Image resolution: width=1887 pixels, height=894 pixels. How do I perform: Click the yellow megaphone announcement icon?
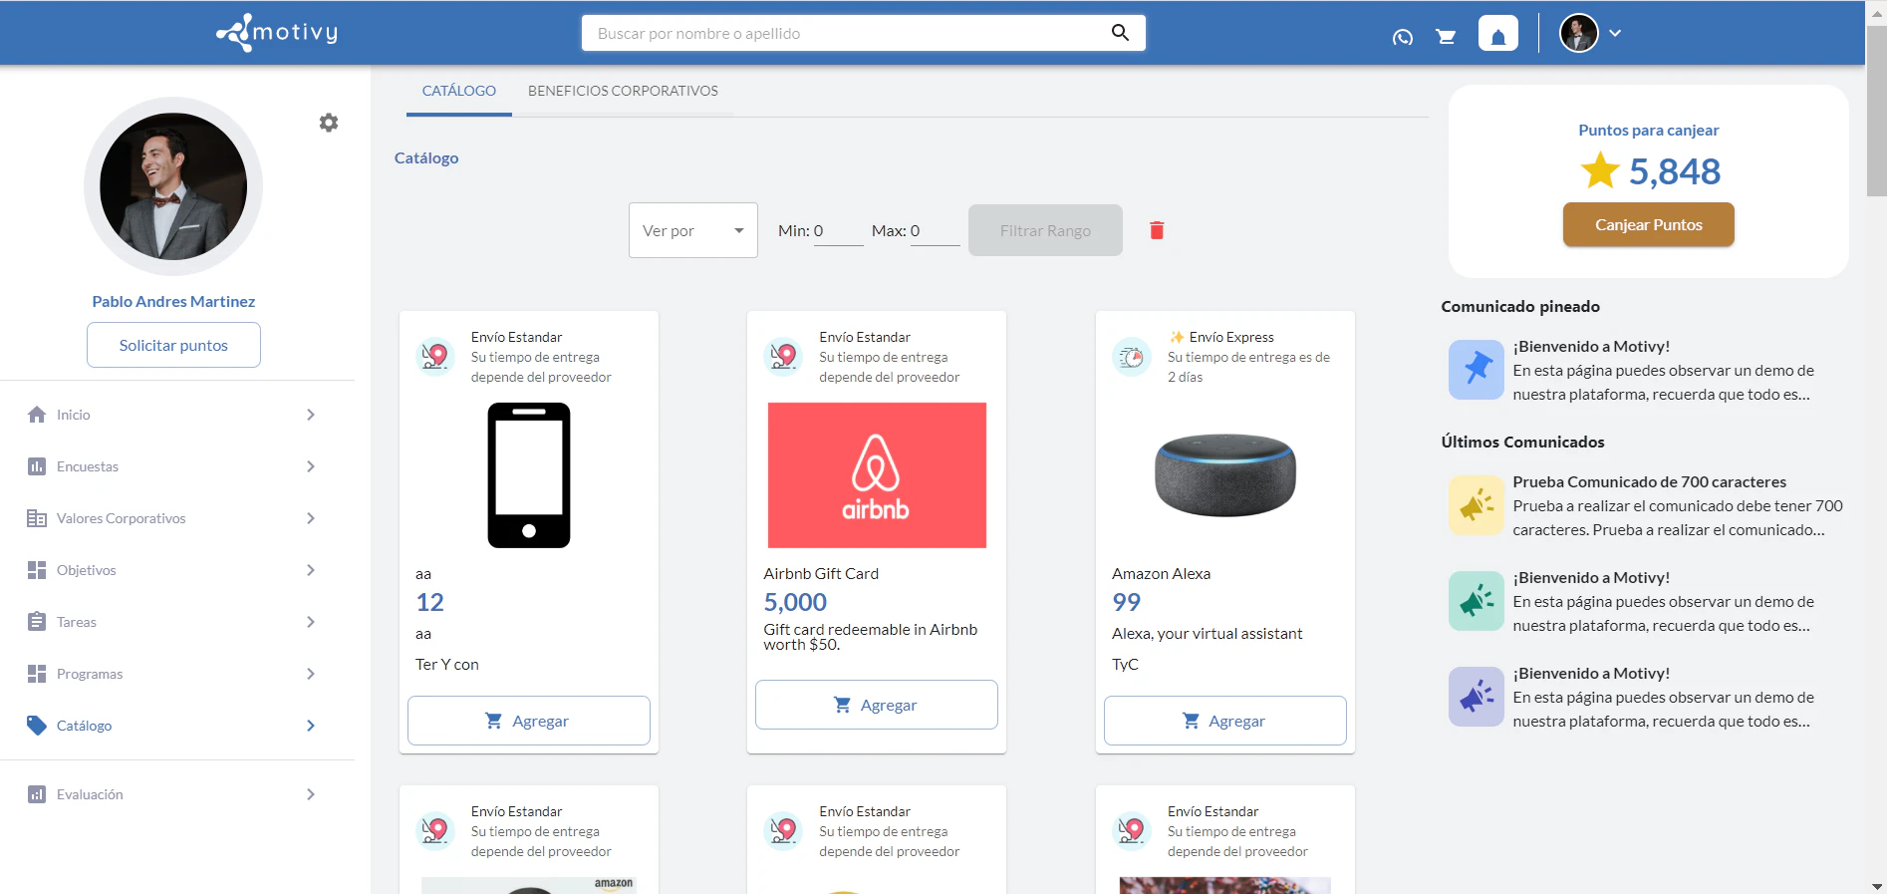(x=1477, y=505)
